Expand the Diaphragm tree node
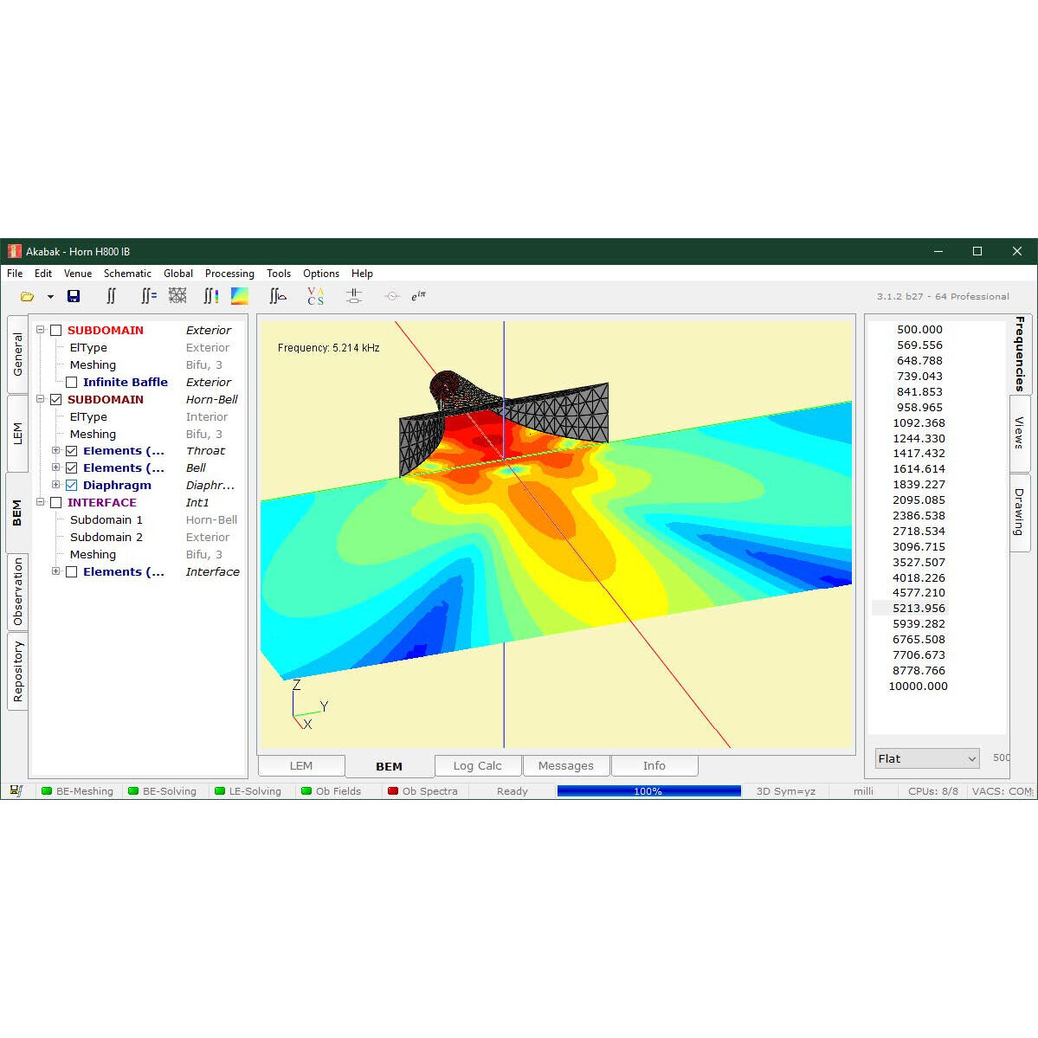Viewport: 1038px width, 1038px height. point(55,486)
